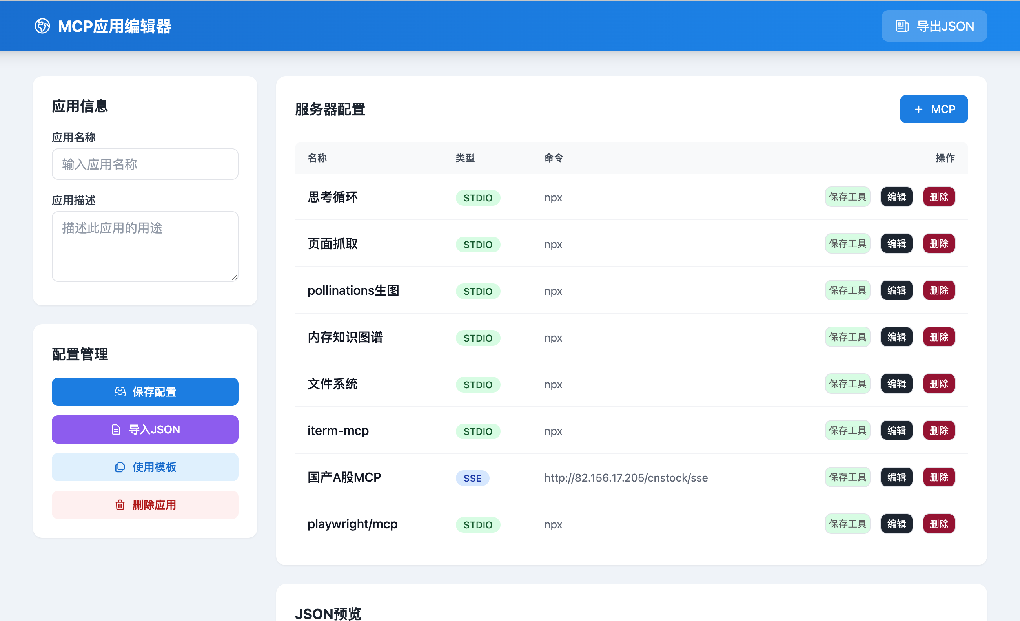The height and width of the screenshot is (621, 1020).
Task: Click the MCP app editor logo icon
Action: coord(42,26)
